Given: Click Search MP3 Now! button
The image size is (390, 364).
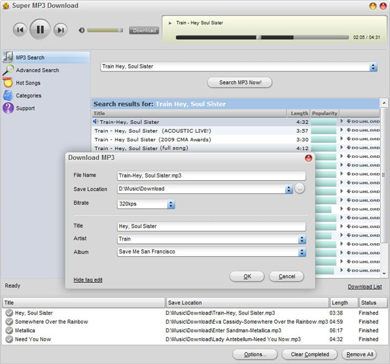Looking at the screenshot, I should tap(240, 83).
